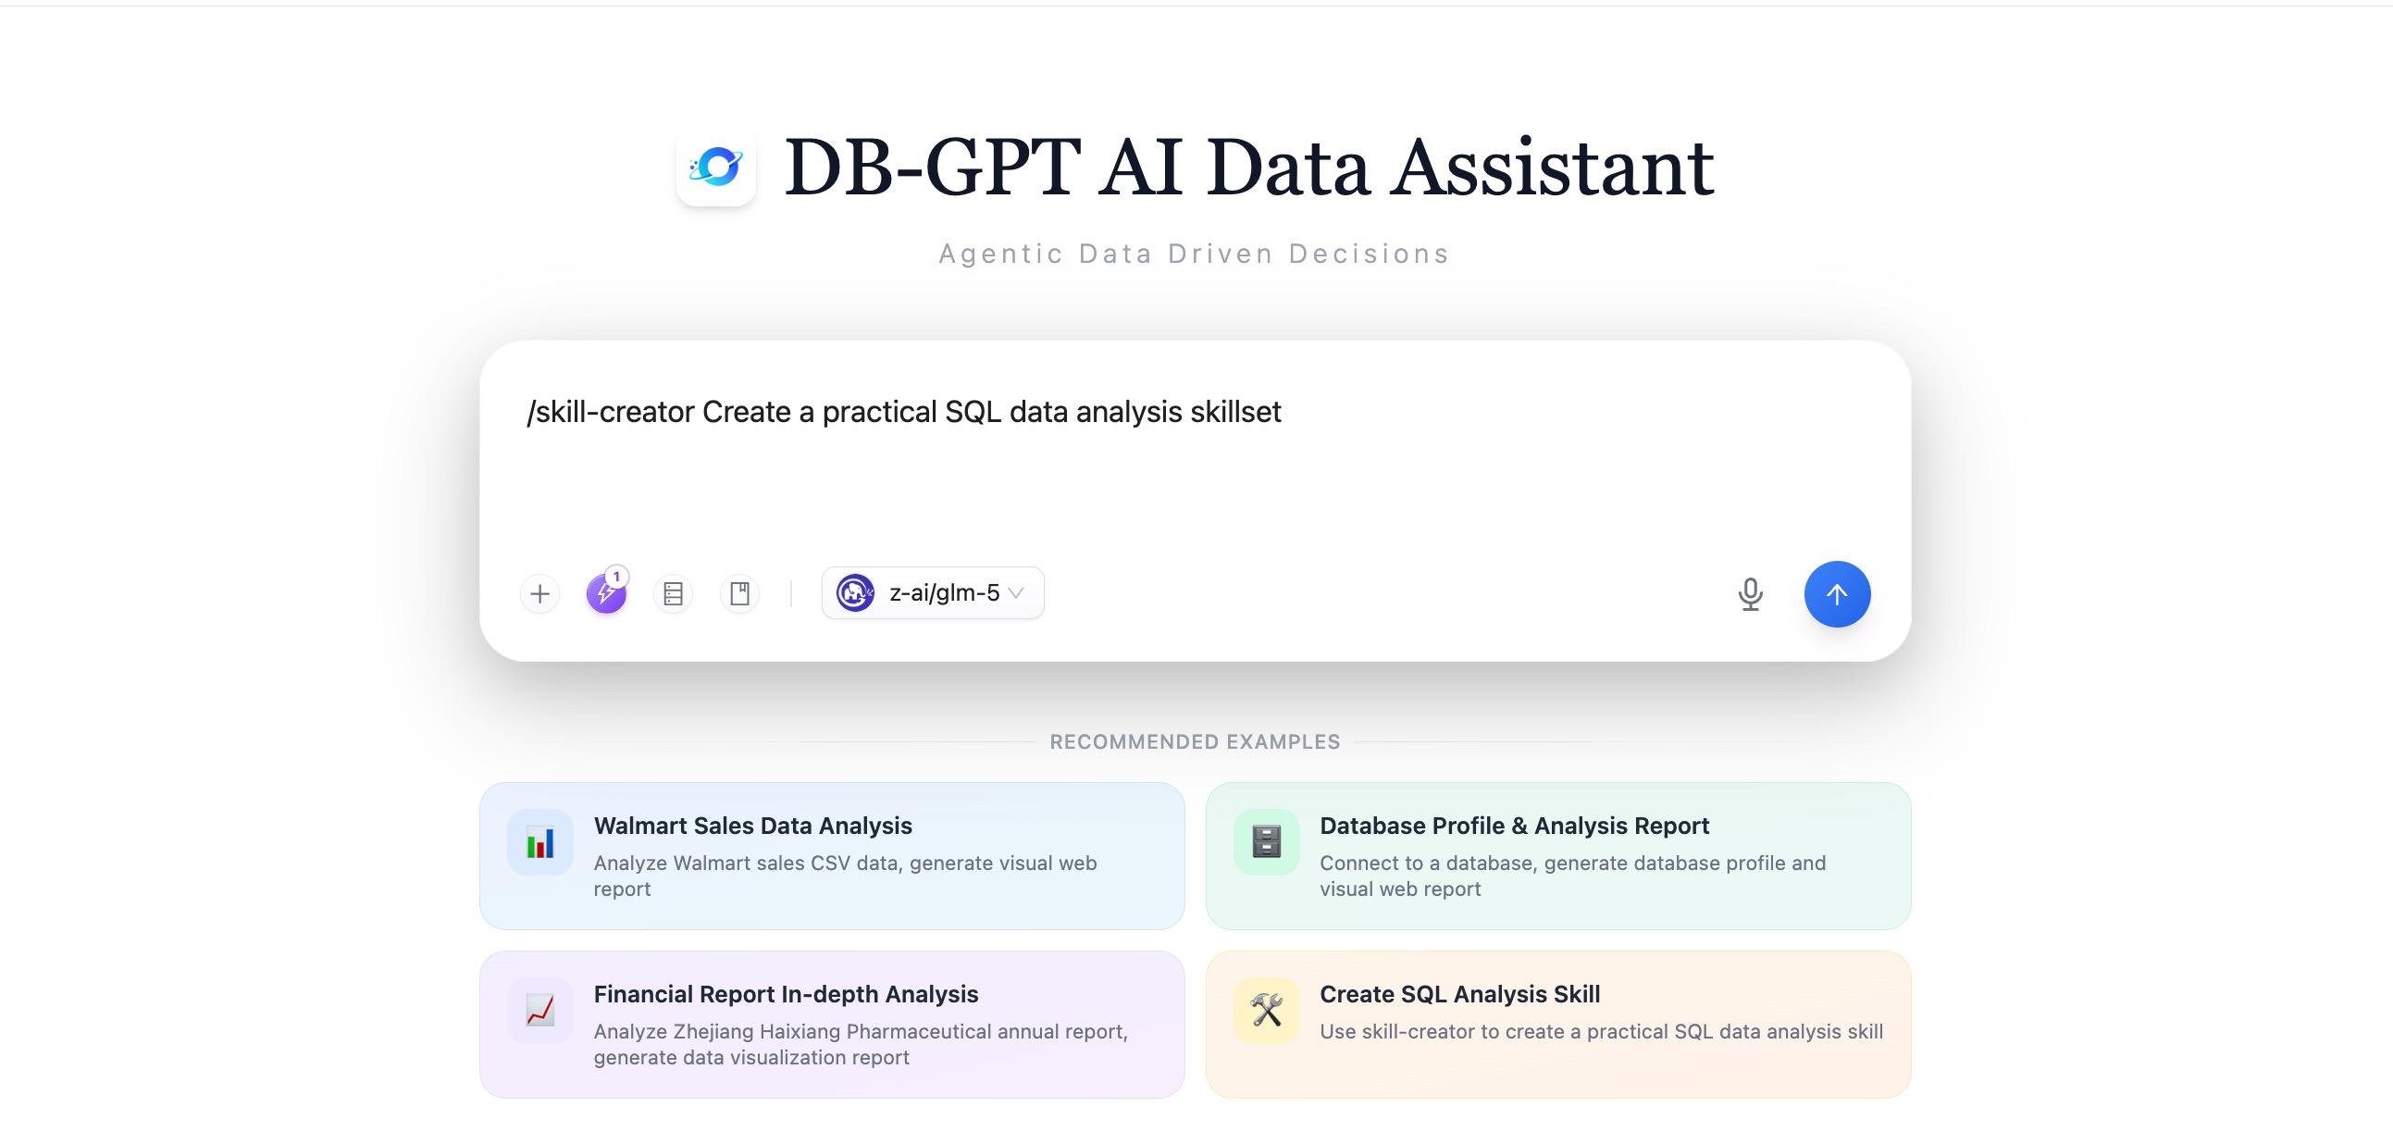Select the Create SQL Analysis Skill example

[1558, 1024]
